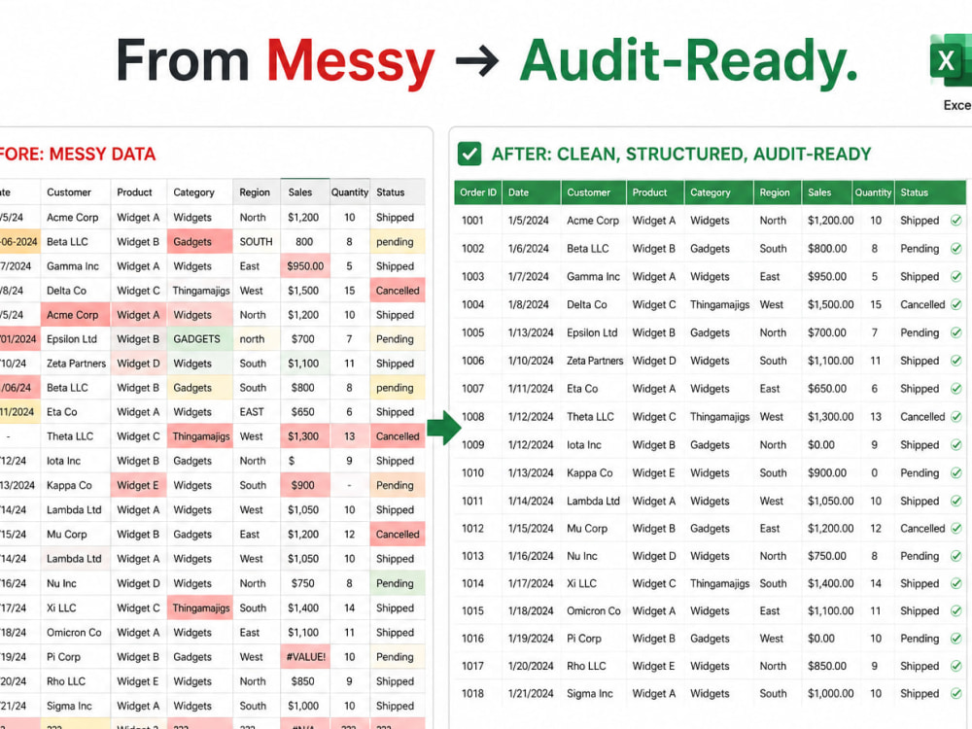This screenshot has width=972, height=729.
Task: Select the green Sales header in clean table
Action: tap(826, 192)
